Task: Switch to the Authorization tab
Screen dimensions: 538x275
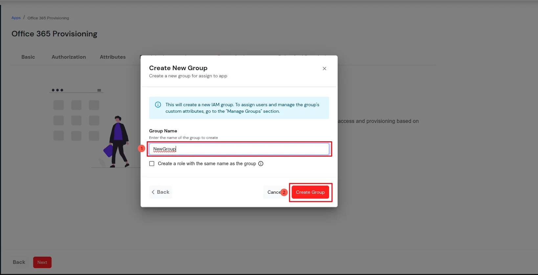Action: click(x=69, y=57)
